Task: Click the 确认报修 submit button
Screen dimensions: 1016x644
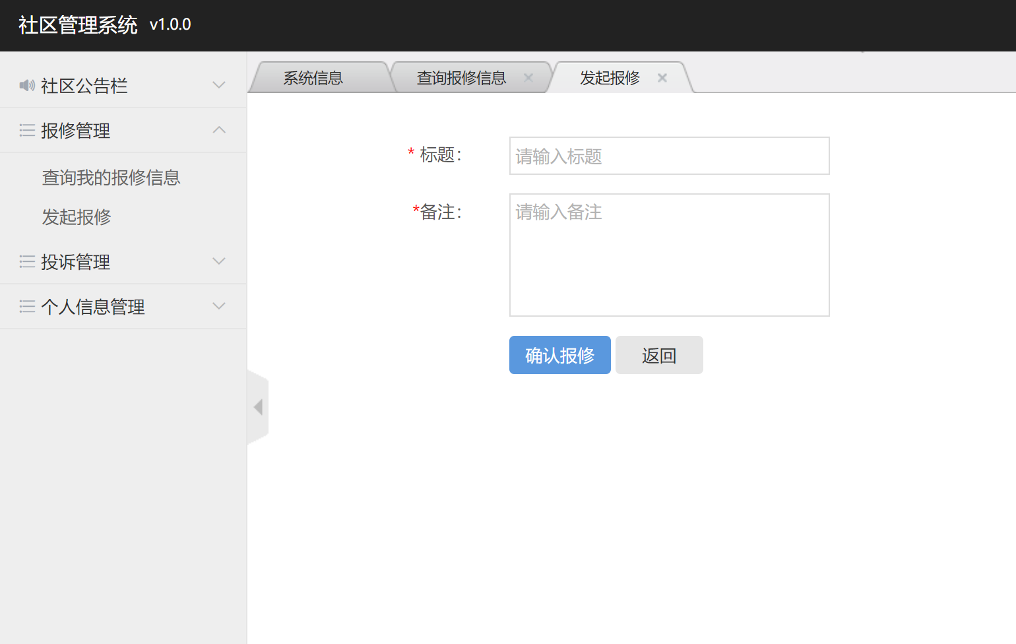Action: pyautogui.click(x=559, y=355)
